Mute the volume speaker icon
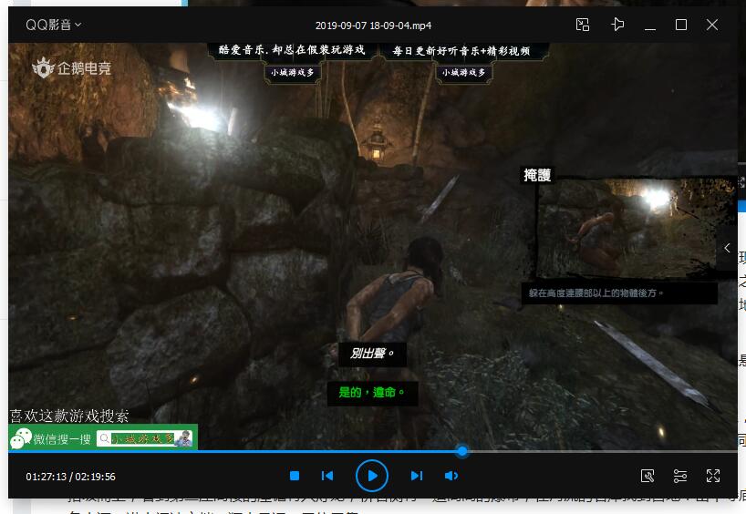Image resolution: width=746 pixels, height=514 pixels. point(451,476)
